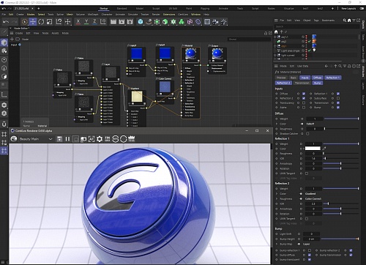Open CentiLeo render settings gear icon
Viewport: 366px width, 265px height.
pos(100,139)
